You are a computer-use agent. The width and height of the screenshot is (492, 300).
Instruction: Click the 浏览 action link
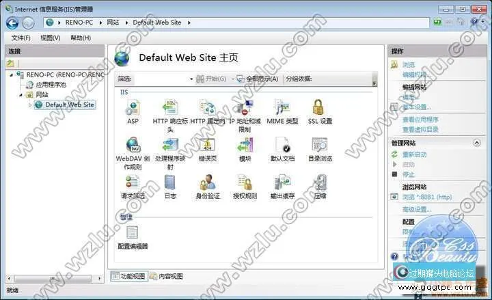[x=409, y=65]
